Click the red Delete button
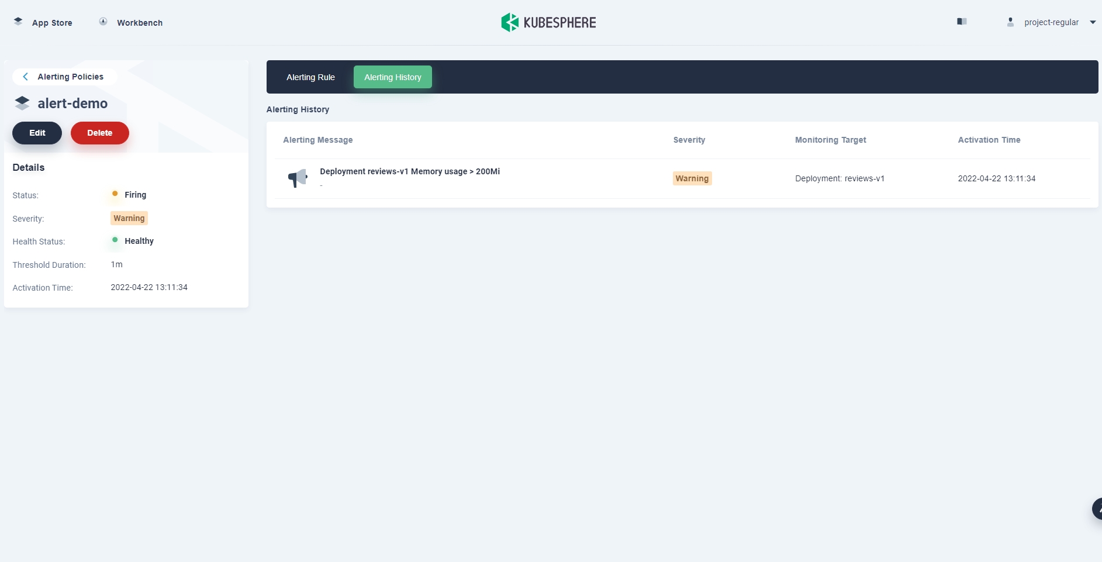 [99, 133]
